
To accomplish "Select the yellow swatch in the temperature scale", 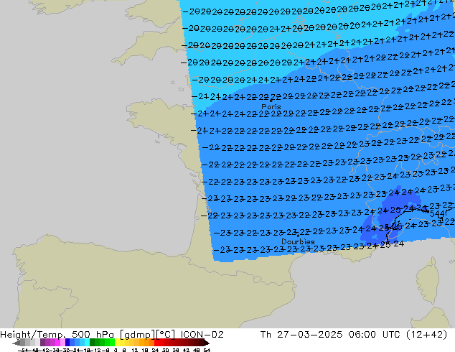I will (x=117, y=343).
